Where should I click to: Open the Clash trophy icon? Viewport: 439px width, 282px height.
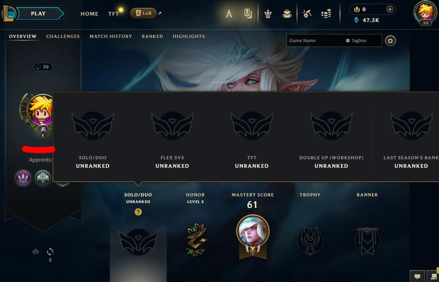click(x=268, y=13)
